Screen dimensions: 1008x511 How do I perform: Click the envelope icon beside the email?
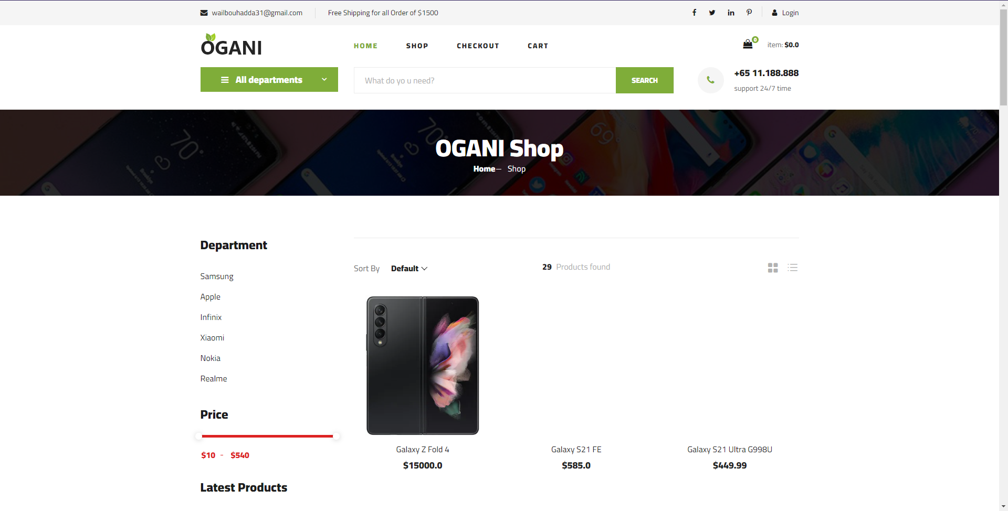(204, 12)
